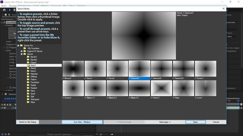
Task: Select the i1 Diamond3 preset thumbnail
Action: tap(183, 69)
